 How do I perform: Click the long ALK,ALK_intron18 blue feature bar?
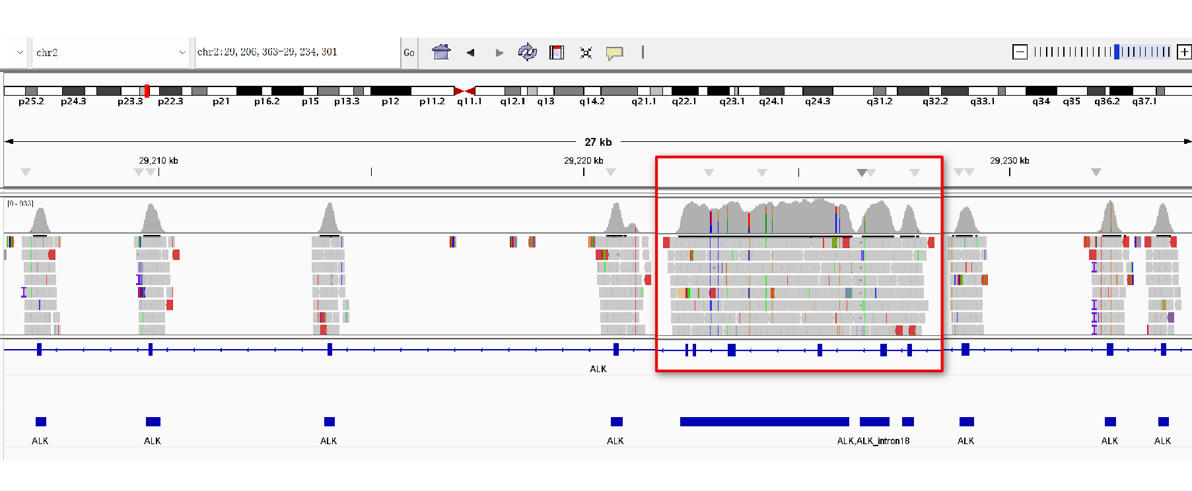pos(764,422)
